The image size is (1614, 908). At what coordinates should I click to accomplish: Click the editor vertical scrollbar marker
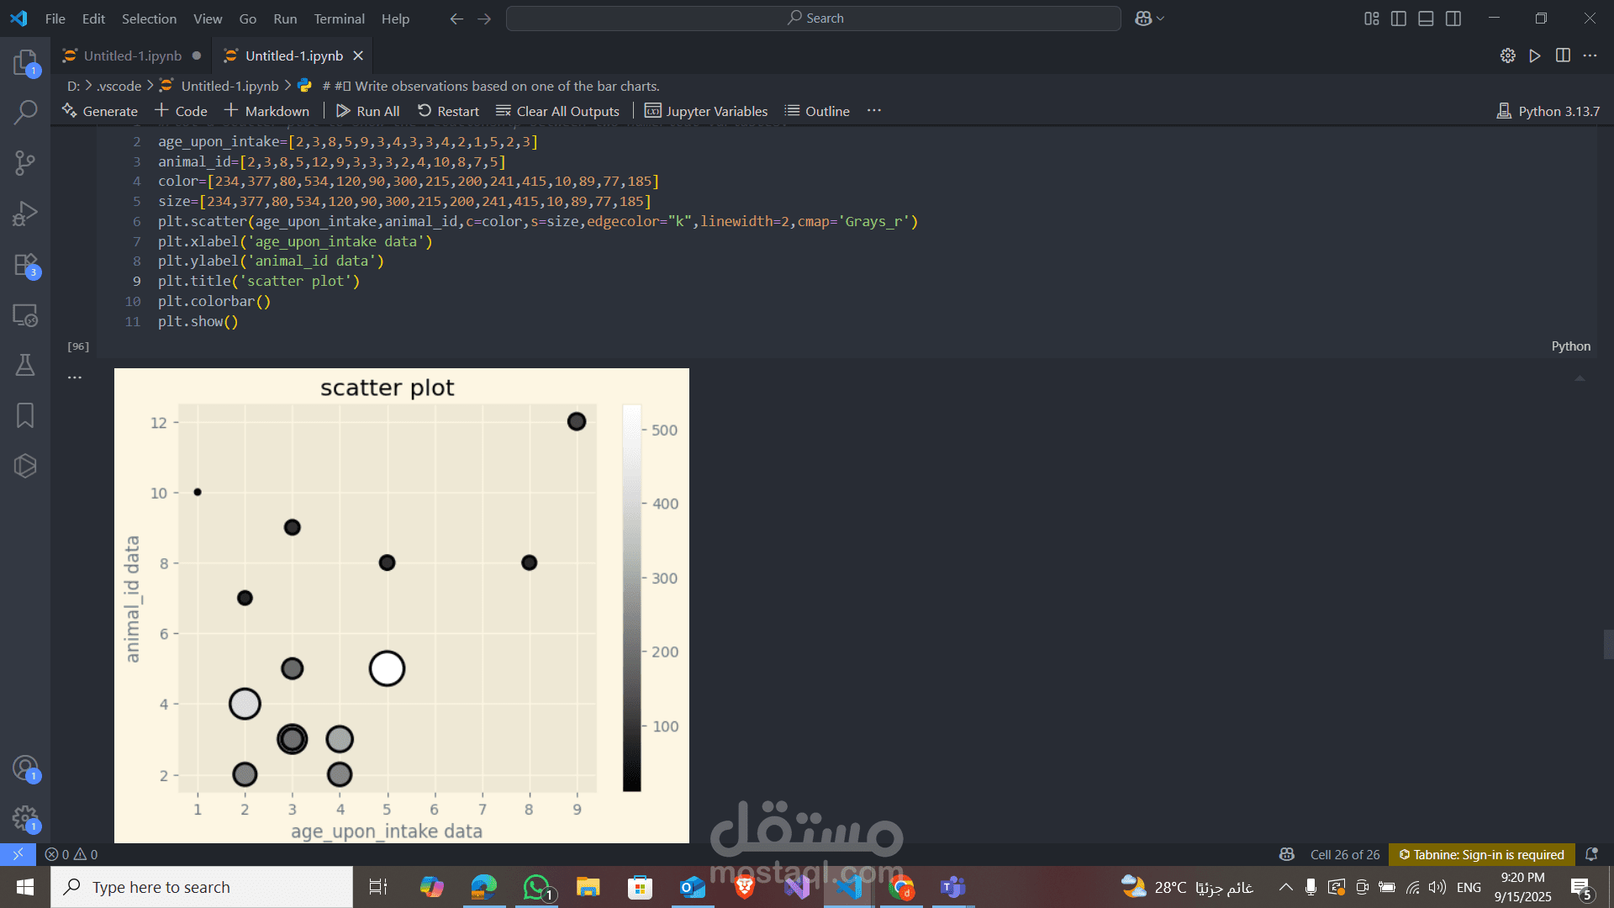[1608, 645]
